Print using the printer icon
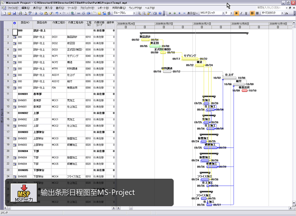 (20, 13)
